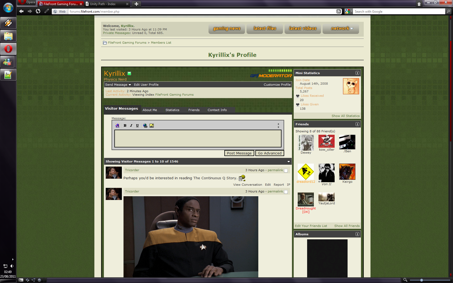Reload the current page
Image resolution: width=453 pixels, height=283 pixels.
pos(38,11)
